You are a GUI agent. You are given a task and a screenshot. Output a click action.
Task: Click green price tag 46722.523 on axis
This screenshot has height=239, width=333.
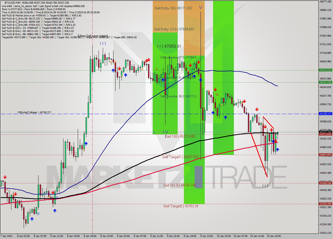[325, 70]
